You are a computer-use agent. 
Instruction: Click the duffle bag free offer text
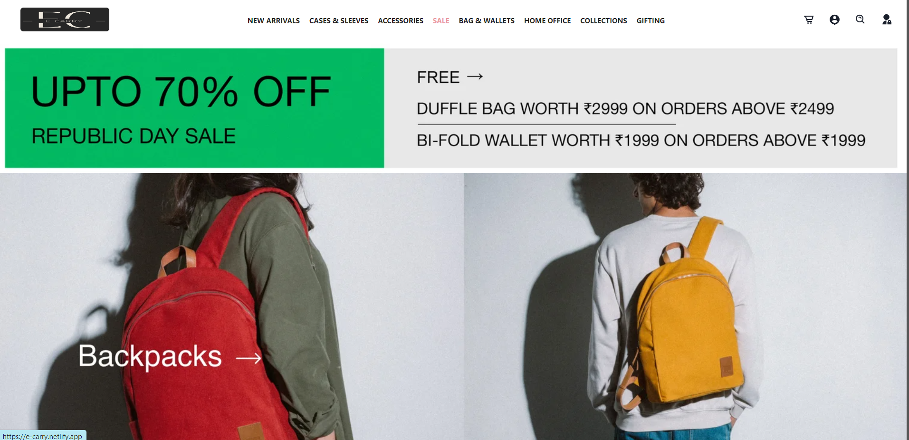625,109
